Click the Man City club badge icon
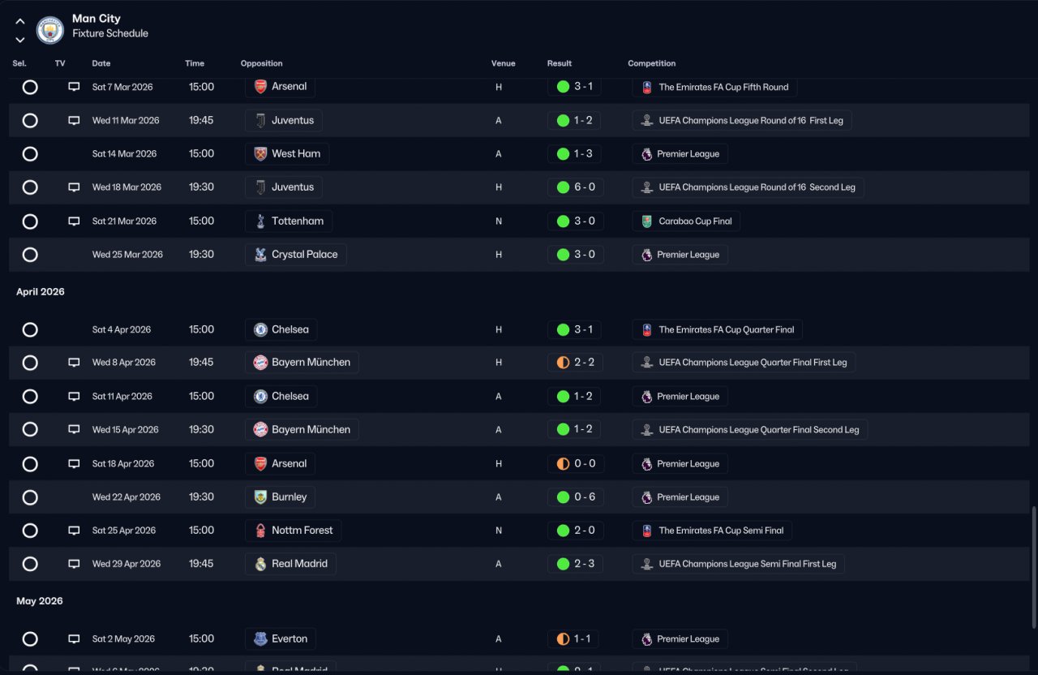 point(50,31)
